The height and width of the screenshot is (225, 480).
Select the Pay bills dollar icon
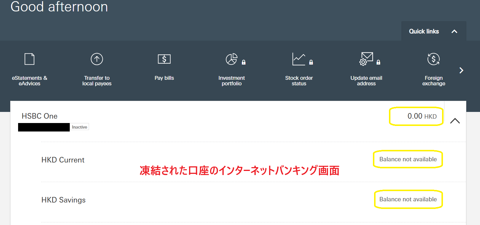click(164, 59)
